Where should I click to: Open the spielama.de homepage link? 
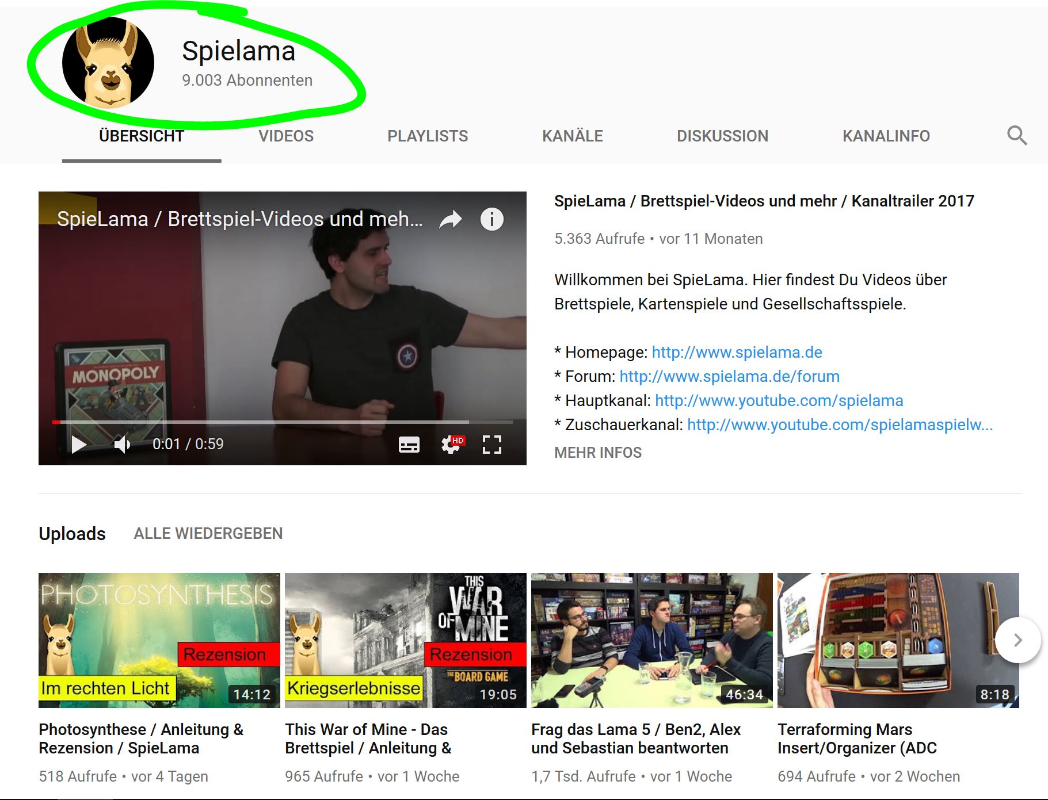tap(737, 352)
